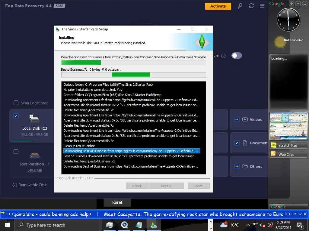This screenshot has width=309, height=231.
Task: Click the first app icon next to taskbar search
Action: 110,225
